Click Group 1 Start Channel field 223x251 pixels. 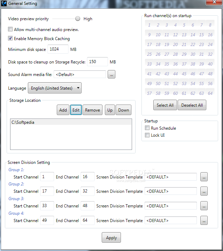[x=47, y=177]
